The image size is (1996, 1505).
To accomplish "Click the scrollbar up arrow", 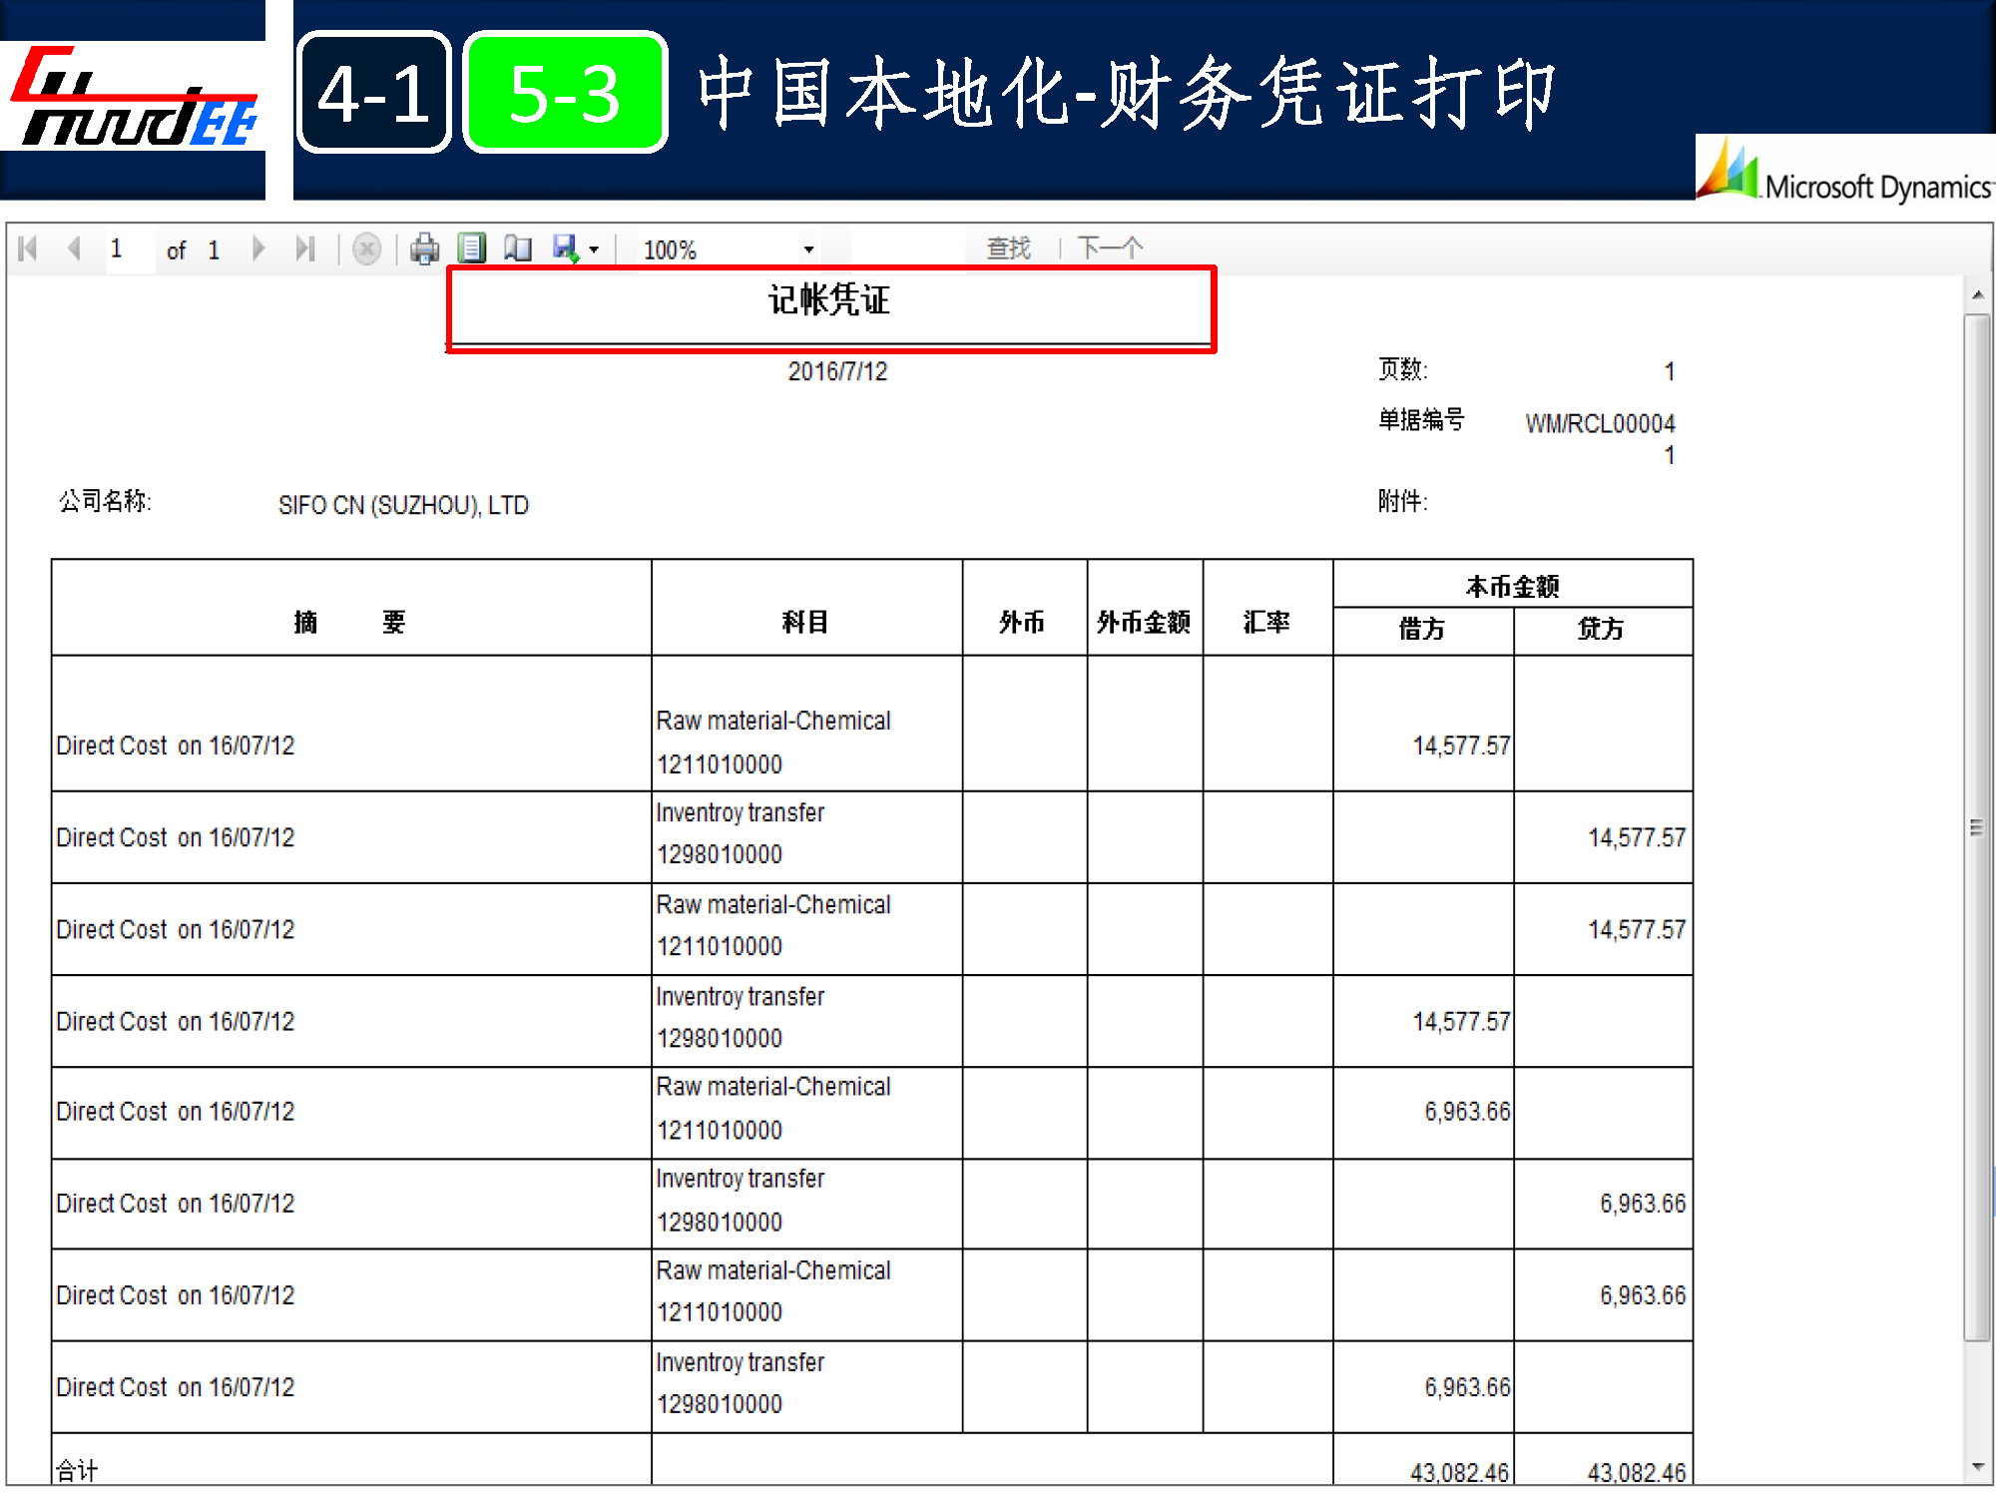I will tap(1977, 295).
